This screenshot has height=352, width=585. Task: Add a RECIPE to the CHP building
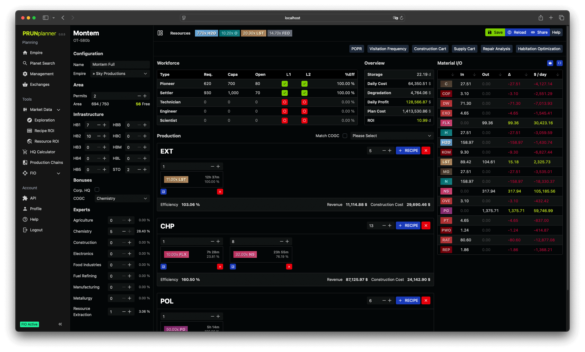(x=408, y=225)
